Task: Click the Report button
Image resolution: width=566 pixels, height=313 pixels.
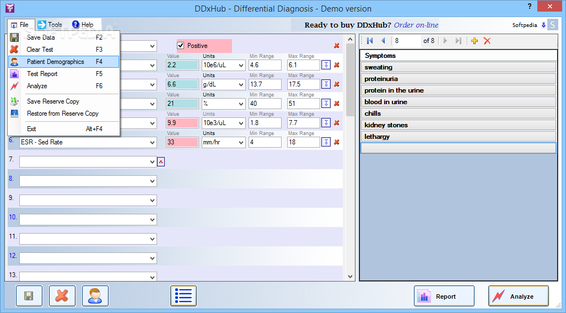Action: [444, 296]
